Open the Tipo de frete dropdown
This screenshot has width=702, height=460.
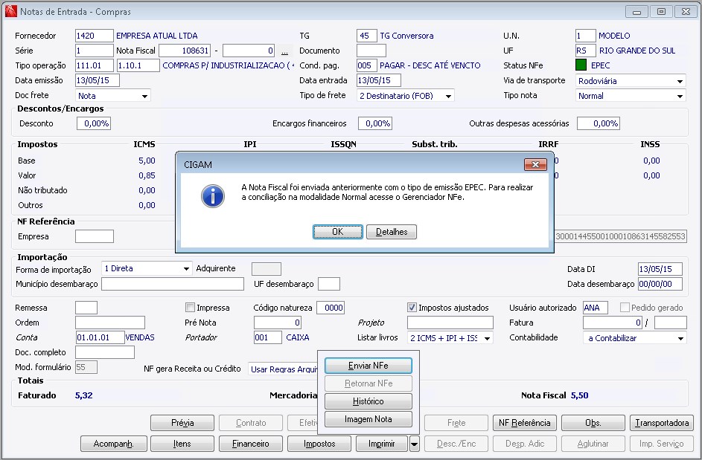[448, 96]
